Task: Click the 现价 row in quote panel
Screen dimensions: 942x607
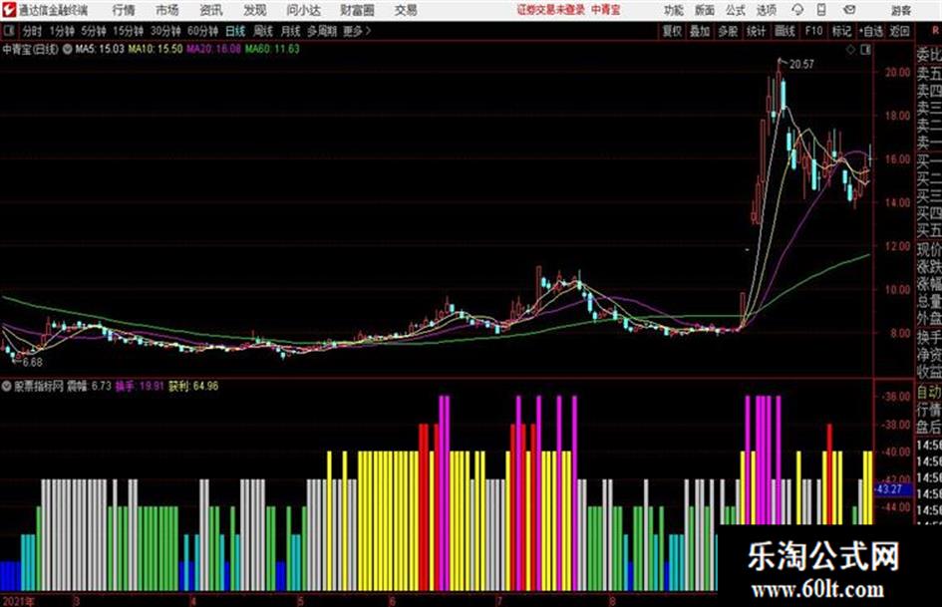Action: click(929, 249)
